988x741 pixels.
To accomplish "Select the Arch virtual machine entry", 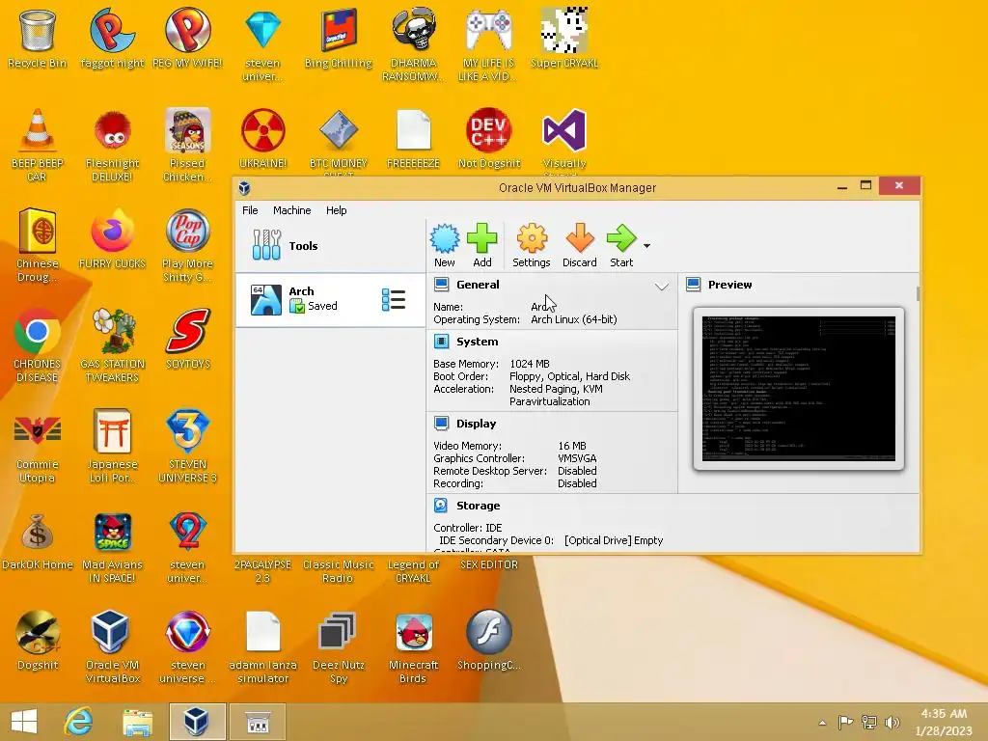I will pyautogui.click(x=330, y=299).
